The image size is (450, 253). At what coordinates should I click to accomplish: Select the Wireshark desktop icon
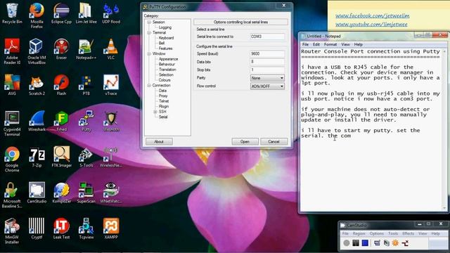pos(37,121)
